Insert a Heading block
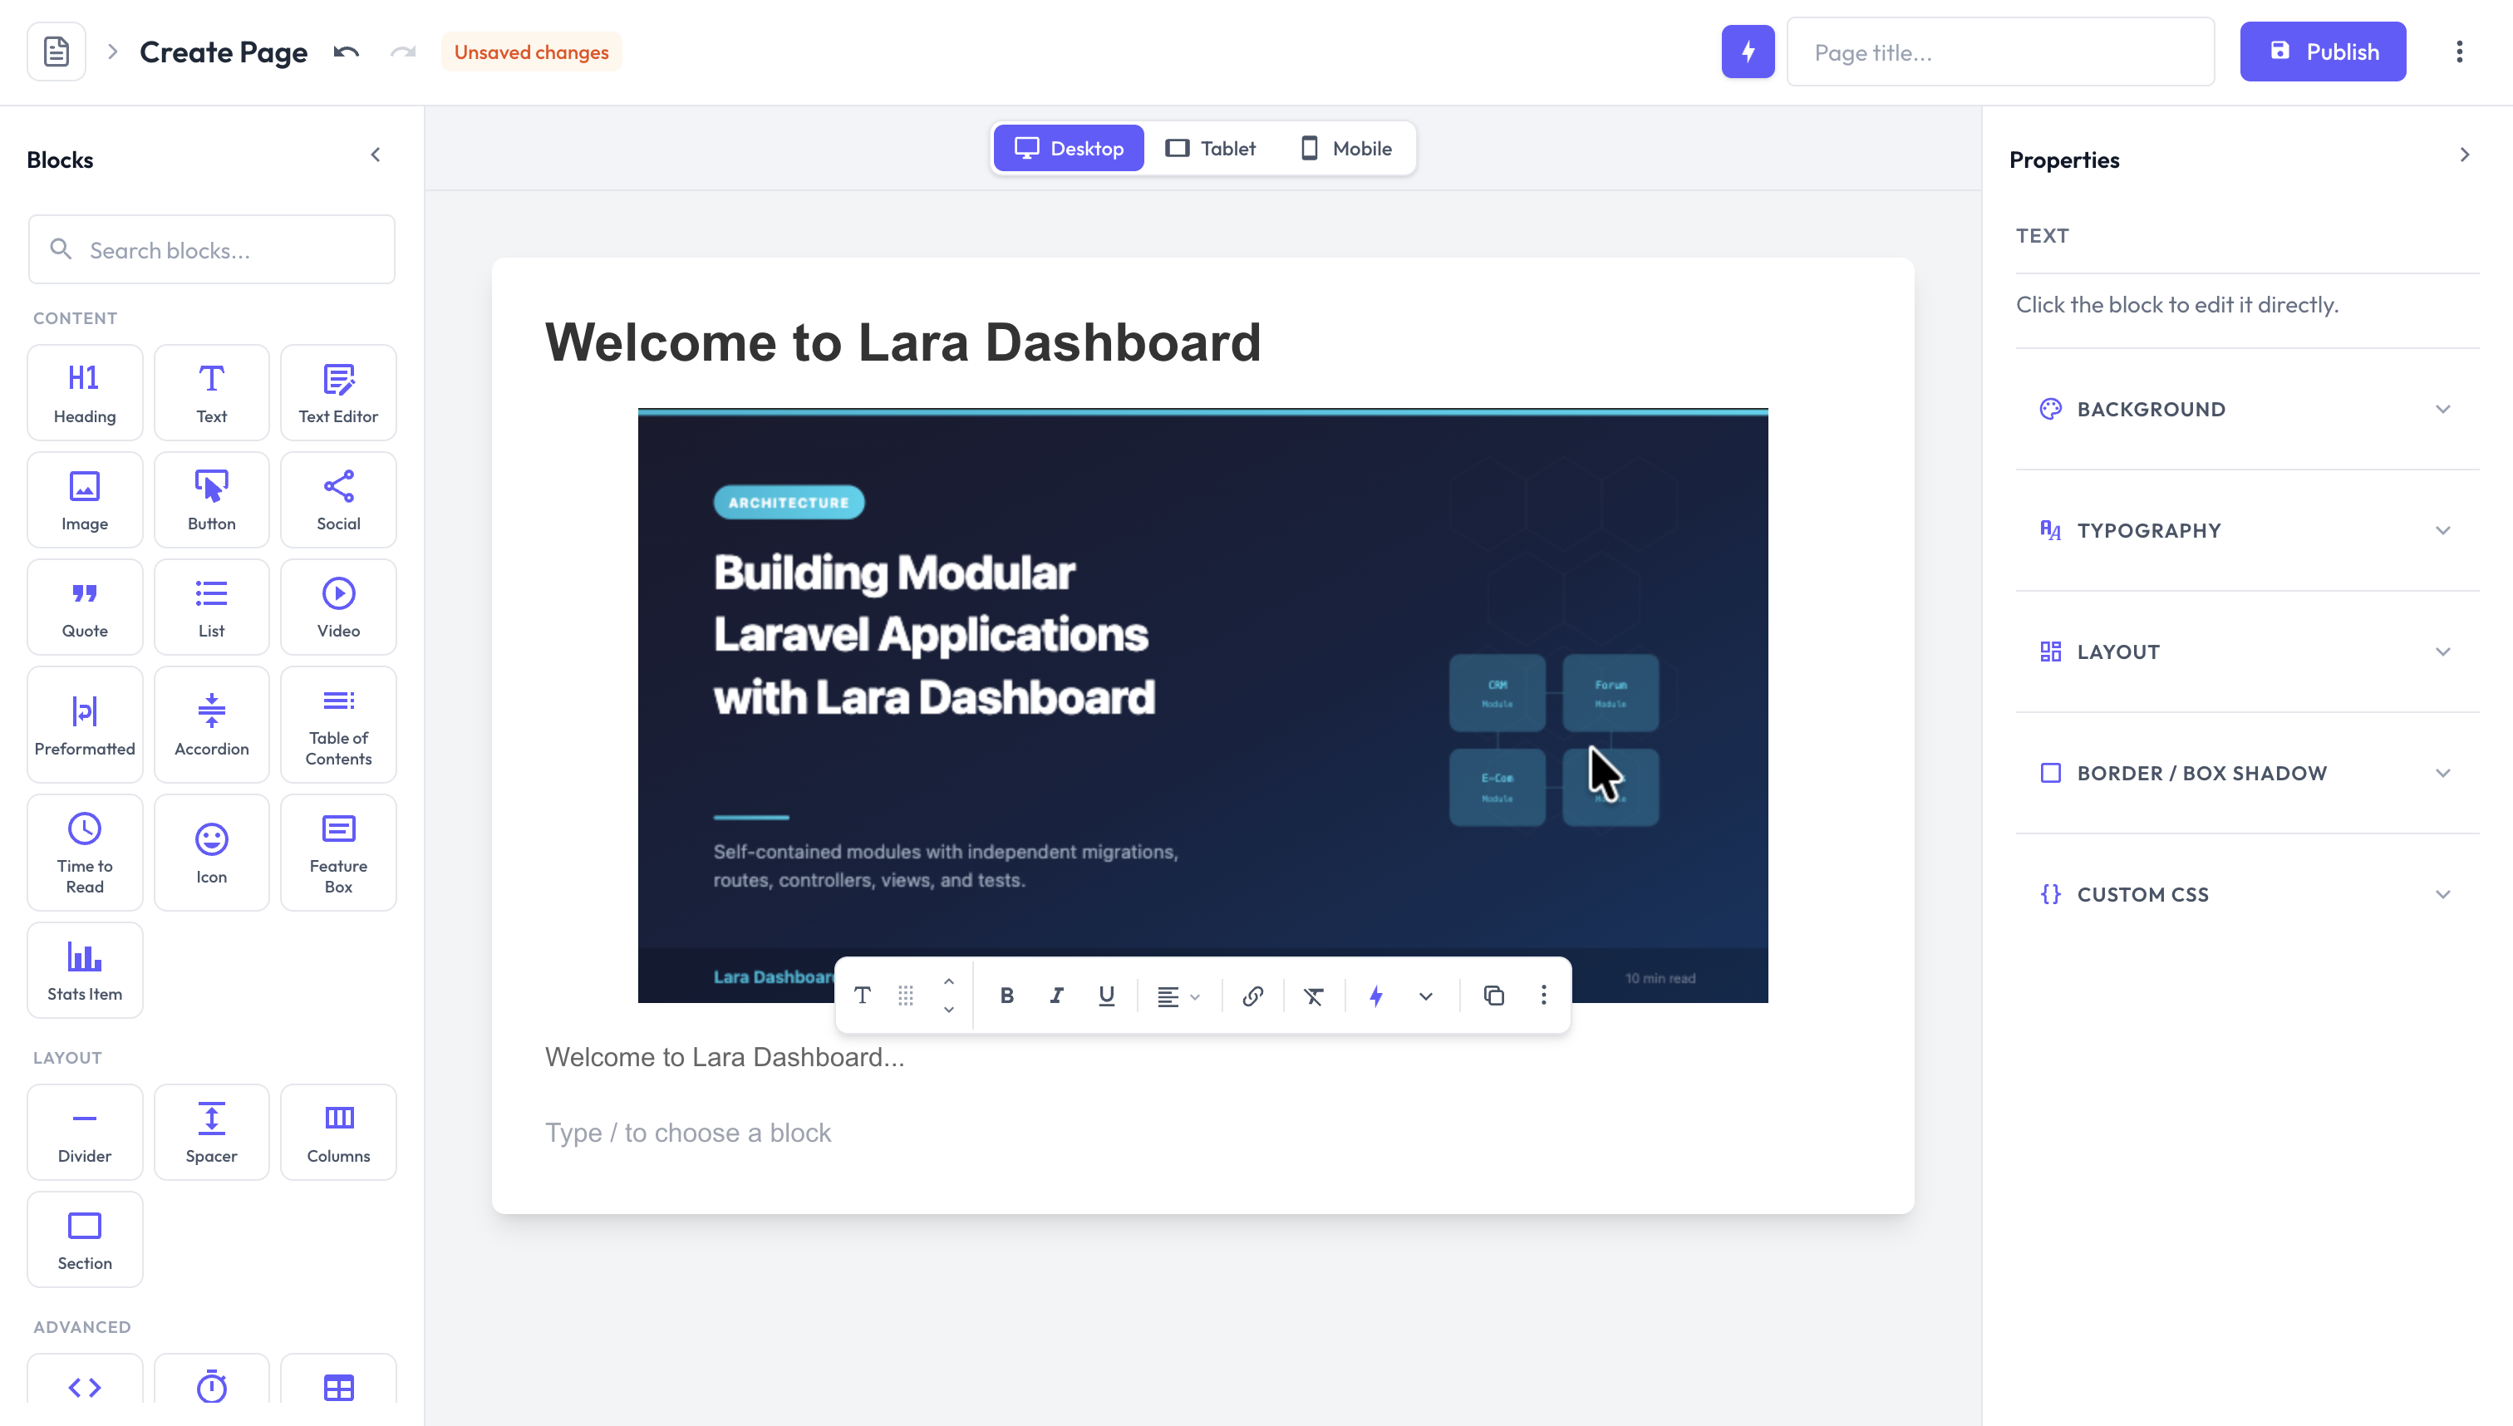2513x1426 pixels. (84, 391)
